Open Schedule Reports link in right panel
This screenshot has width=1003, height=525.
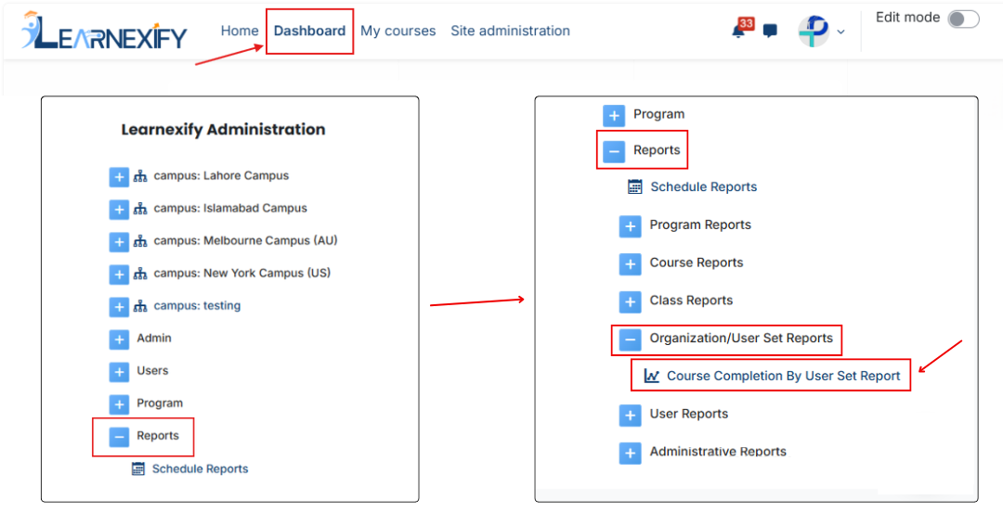tap(704, 186)
